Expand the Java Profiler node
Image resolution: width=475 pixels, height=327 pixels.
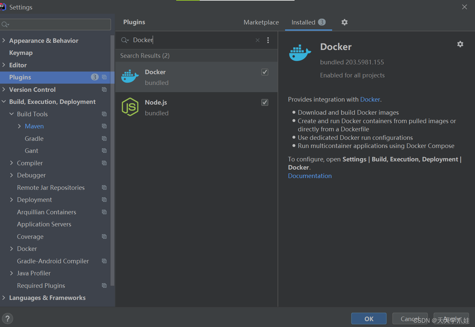[x=11, y=273]
